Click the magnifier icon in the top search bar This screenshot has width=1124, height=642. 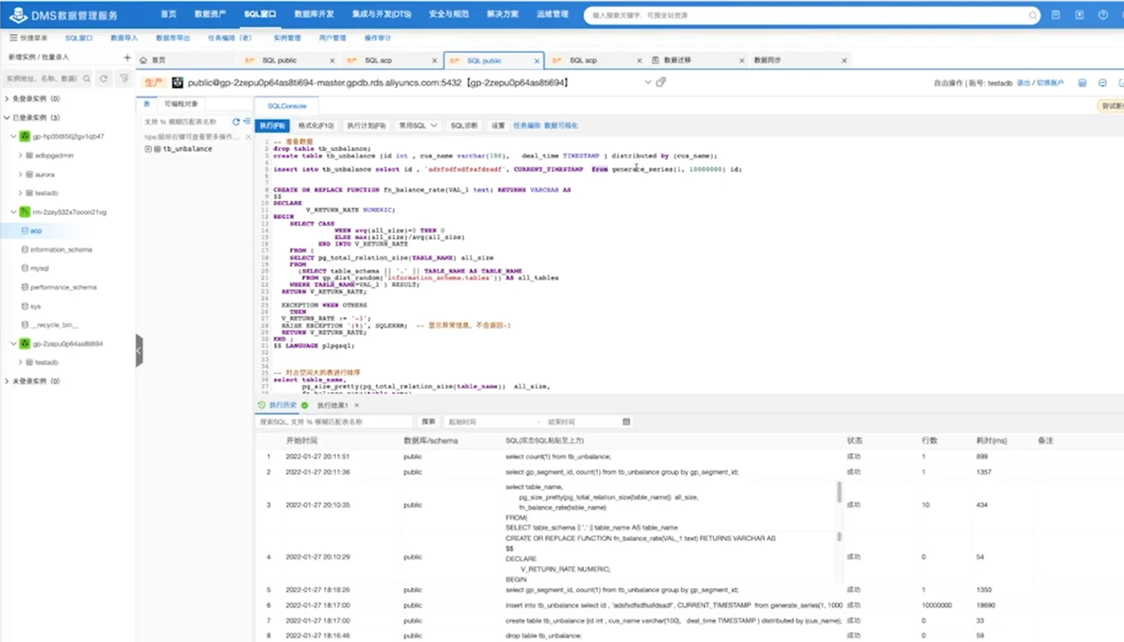pos(1033,15)
